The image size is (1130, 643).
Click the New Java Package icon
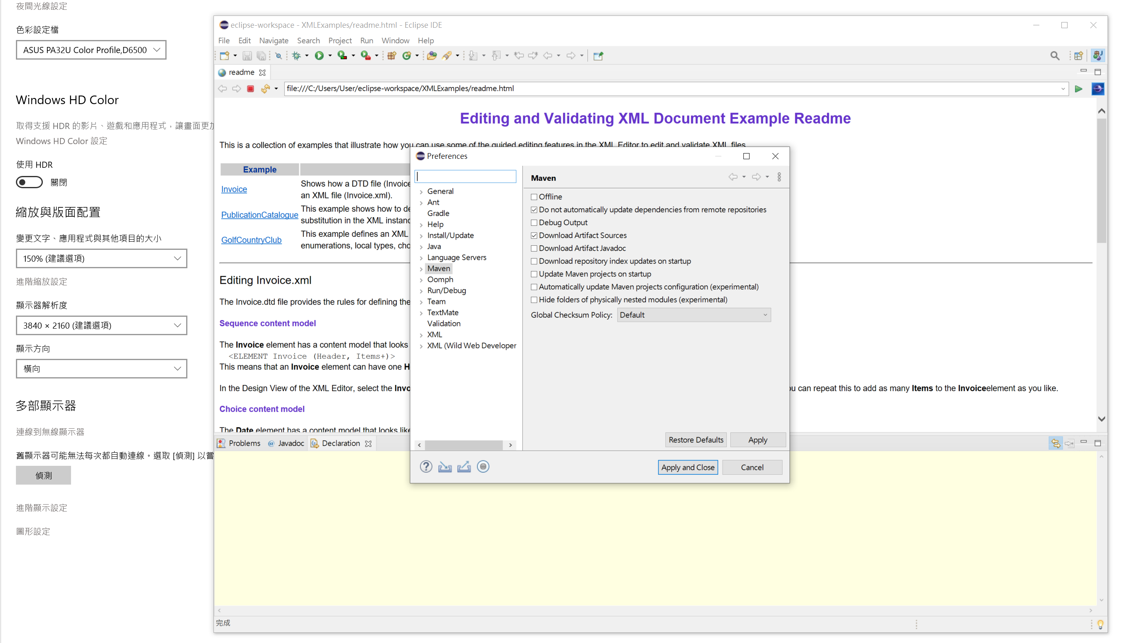[391, 56]
